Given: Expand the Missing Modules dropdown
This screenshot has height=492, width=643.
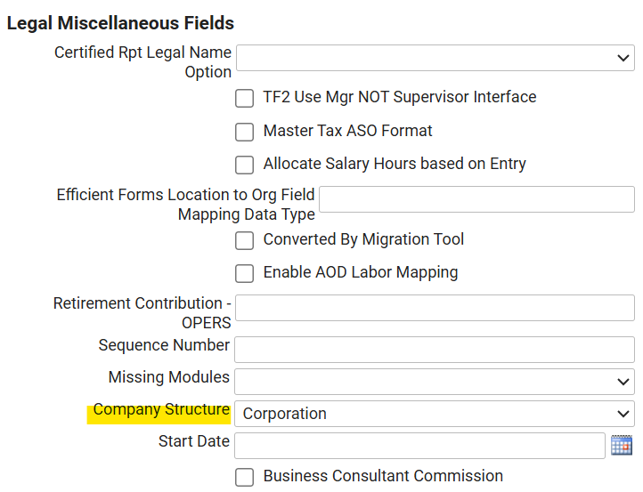Looking at the screenshot, I should [x=435, y=381].
